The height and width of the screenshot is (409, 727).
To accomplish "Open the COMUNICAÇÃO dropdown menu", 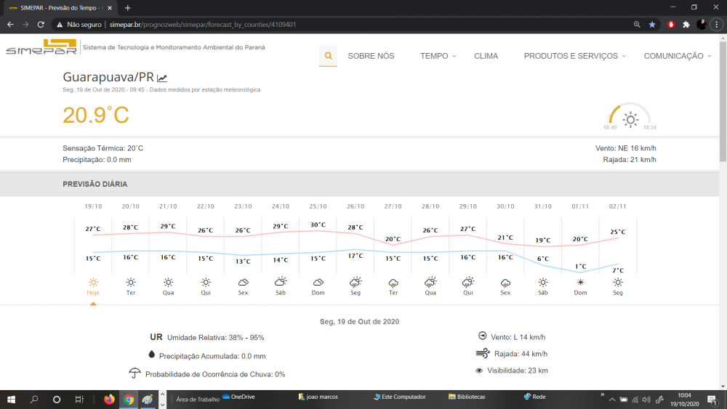I will click(677, 56).
